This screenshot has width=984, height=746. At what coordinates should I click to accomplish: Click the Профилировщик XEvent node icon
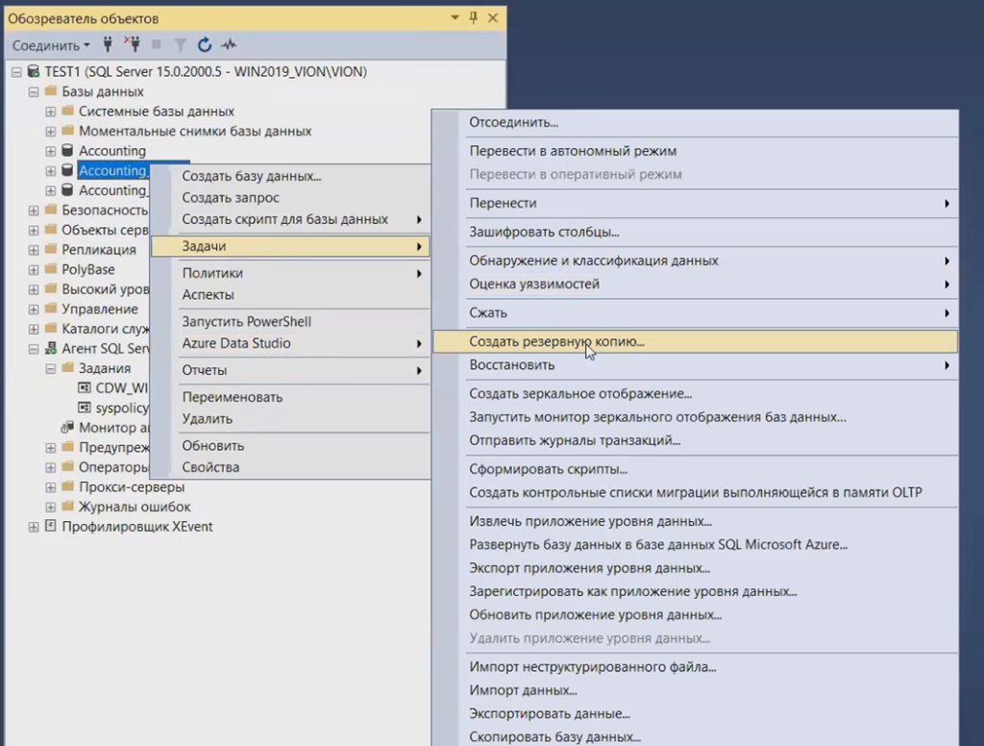point(51,527)
